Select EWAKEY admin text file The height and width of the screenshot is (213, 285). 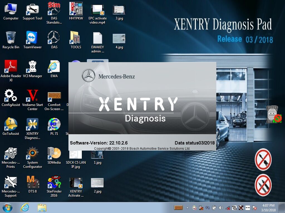97,43
